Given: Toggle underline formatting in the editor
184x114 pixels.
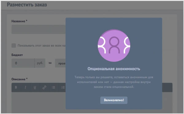Looking at the screenshot, I should (x=35, y=87).
